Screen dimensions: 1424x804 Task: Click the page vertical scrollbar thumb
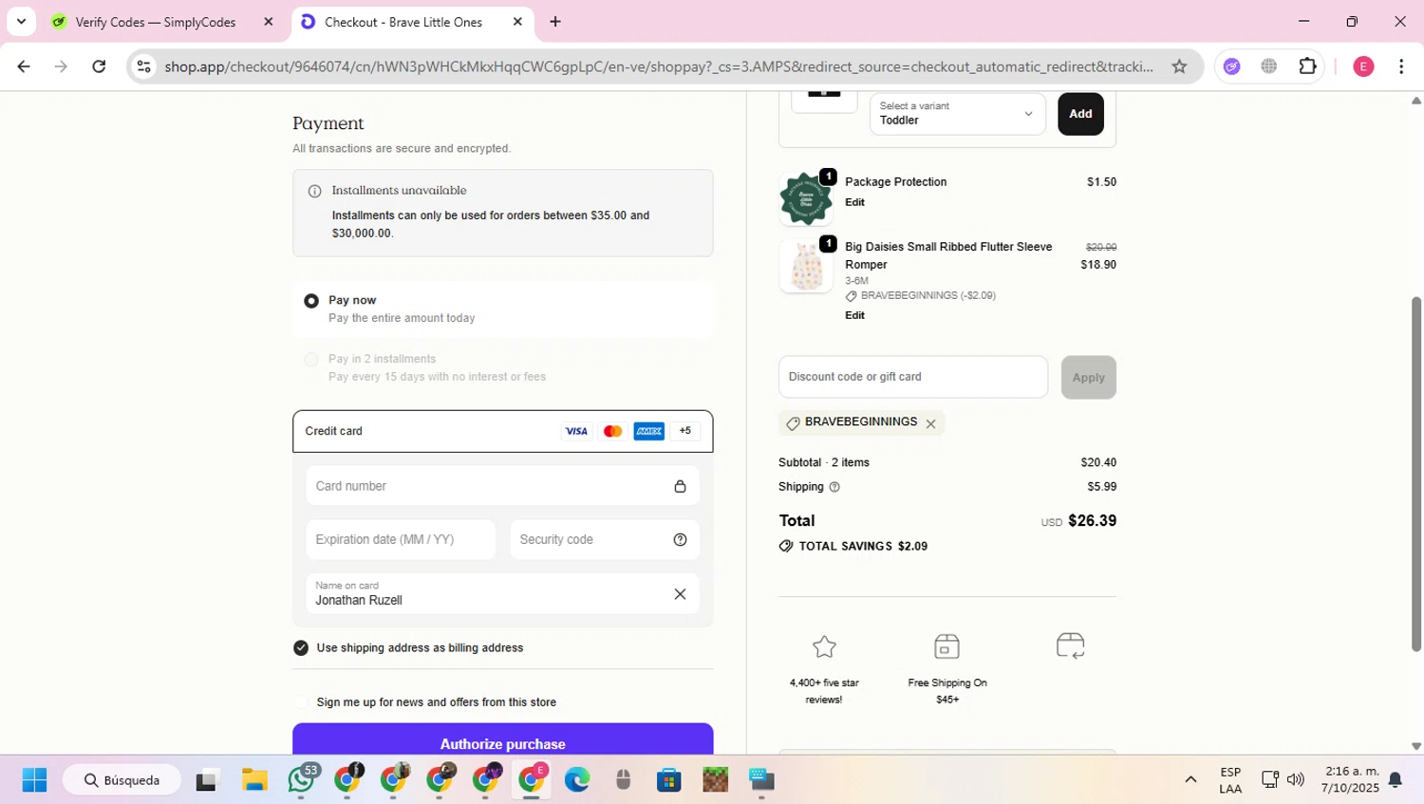point(1416,475)
